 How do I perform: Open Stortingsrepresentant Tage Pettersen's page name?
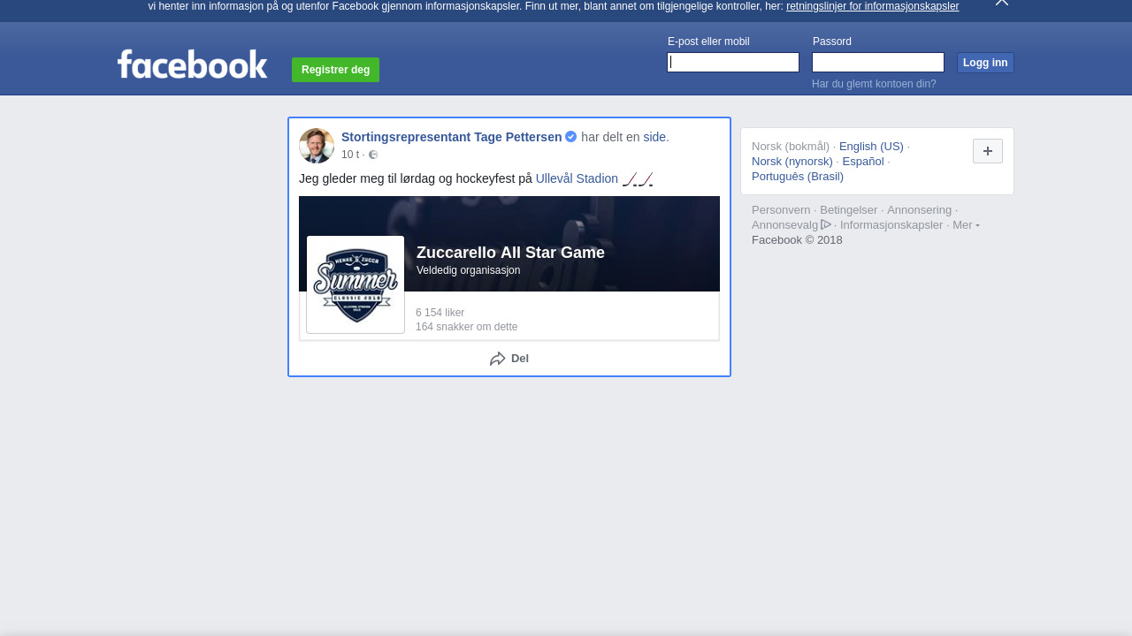(x=451, y=137)
